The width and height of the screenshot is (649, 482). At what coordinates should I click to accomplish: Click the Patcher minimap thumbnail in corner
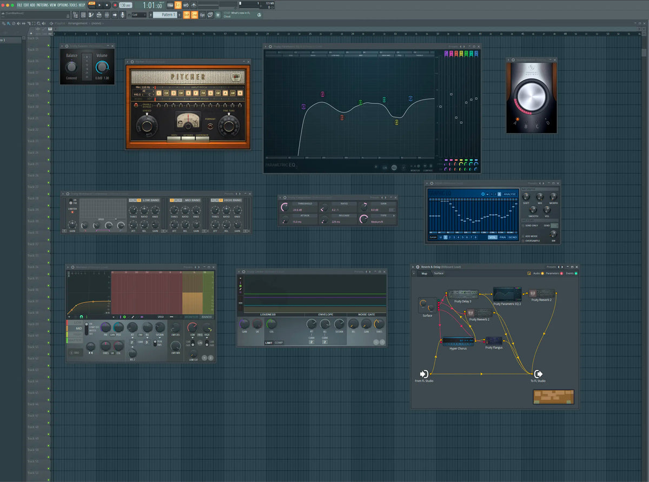point(553,397)
